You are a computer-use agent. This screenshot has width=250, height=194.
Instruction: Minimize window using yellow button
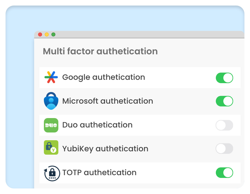(x=47, y=35)
